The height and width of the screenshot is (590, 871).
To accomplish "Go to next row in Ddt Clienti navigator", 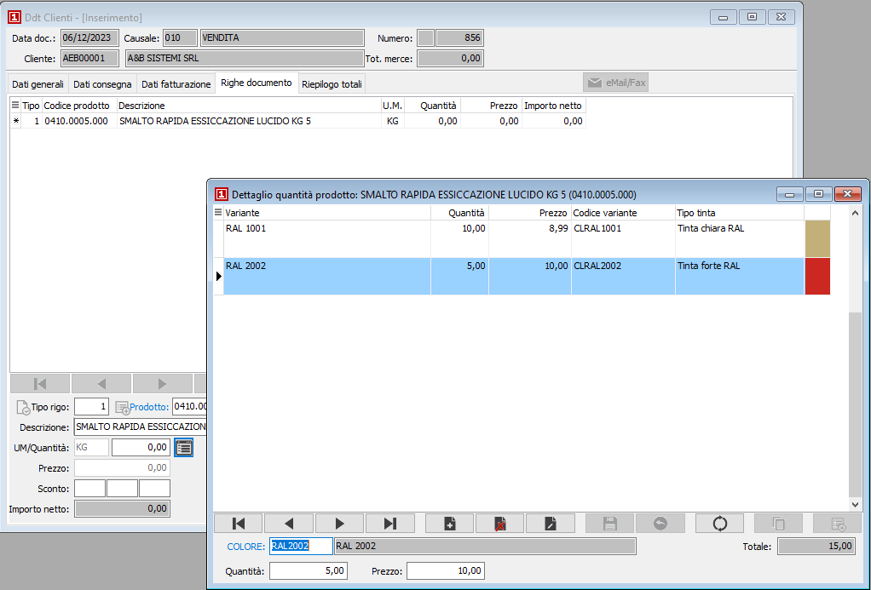I will click(162, 383).
